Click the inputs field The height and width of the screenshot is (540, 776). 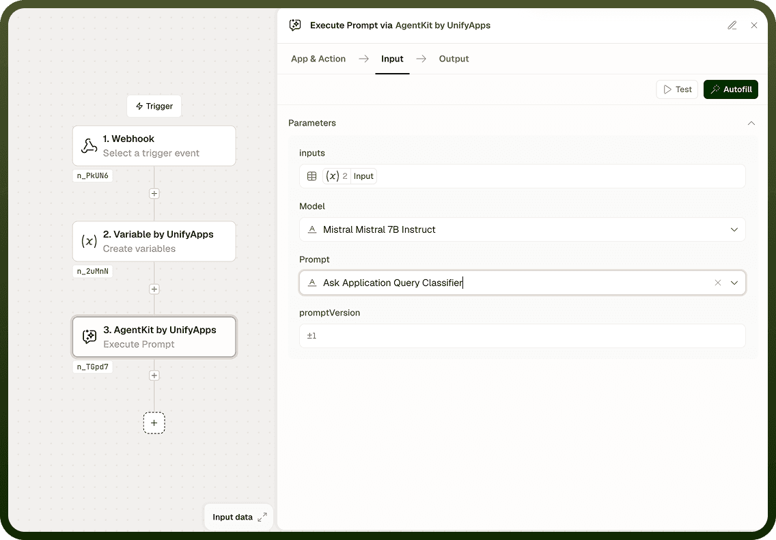tap(522, 176)
